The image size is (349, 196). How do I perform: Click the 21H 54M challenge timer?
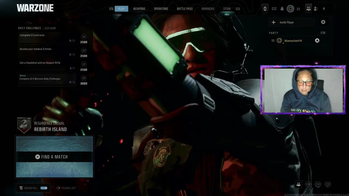point(50,28)
